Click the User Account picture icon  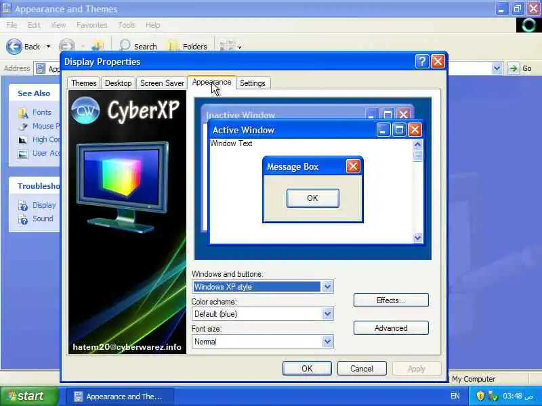click(23, 154)
